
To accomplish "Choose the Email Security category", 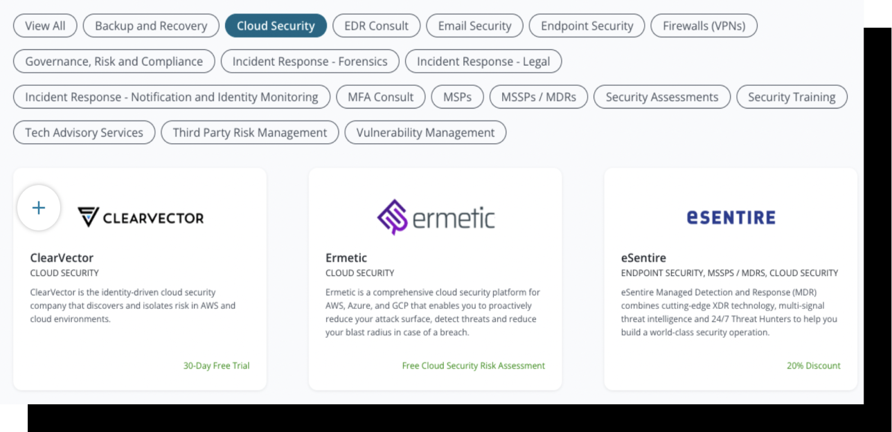I will [x=474, y=26].
